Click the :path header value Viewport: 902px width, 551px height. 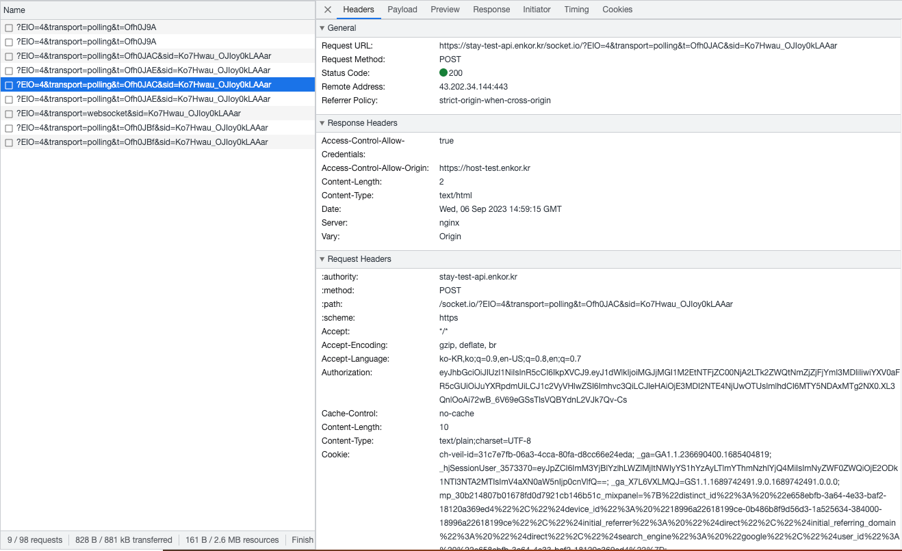(x=586, y=304)
